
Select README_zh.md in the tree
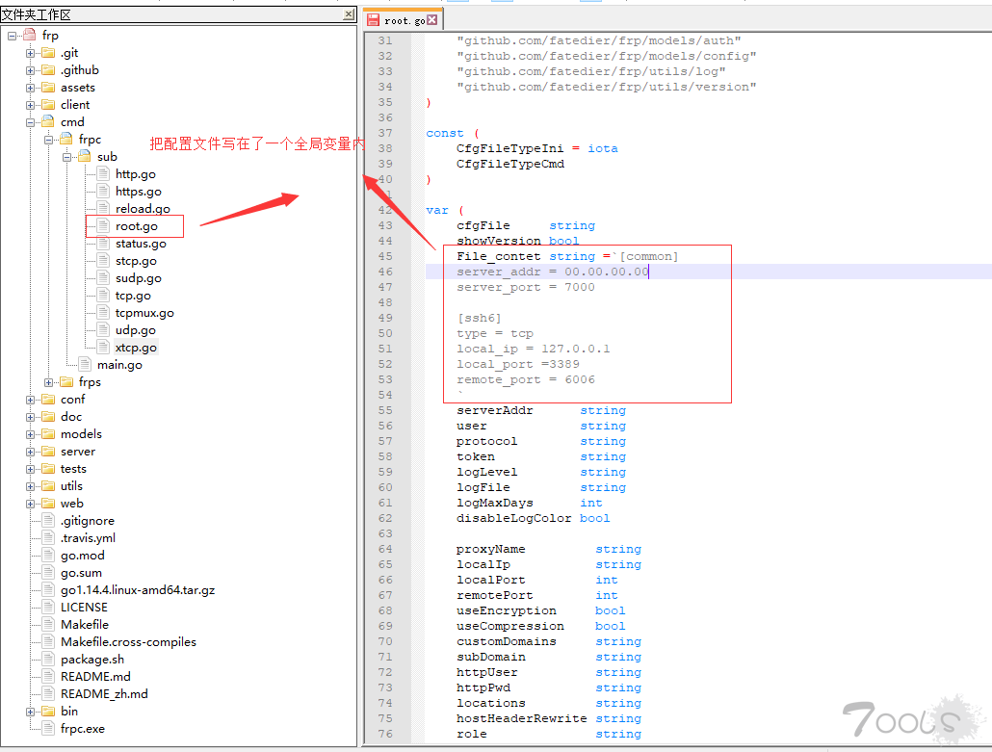(x=104, y=694)
